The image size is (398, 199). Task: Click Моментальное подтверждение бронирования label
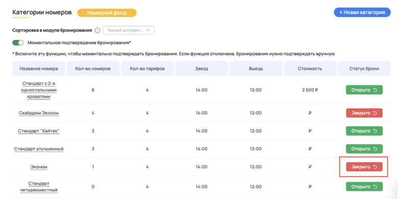click(79, 43)
